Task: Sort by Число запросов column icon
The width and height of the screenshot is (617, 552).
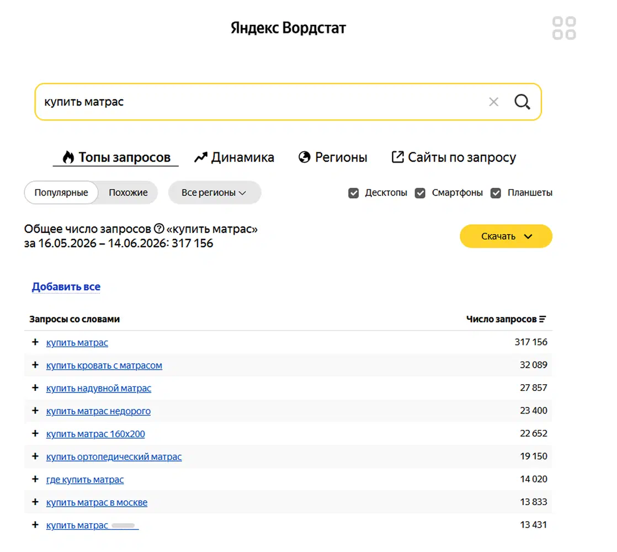Action: pos(542,319)
